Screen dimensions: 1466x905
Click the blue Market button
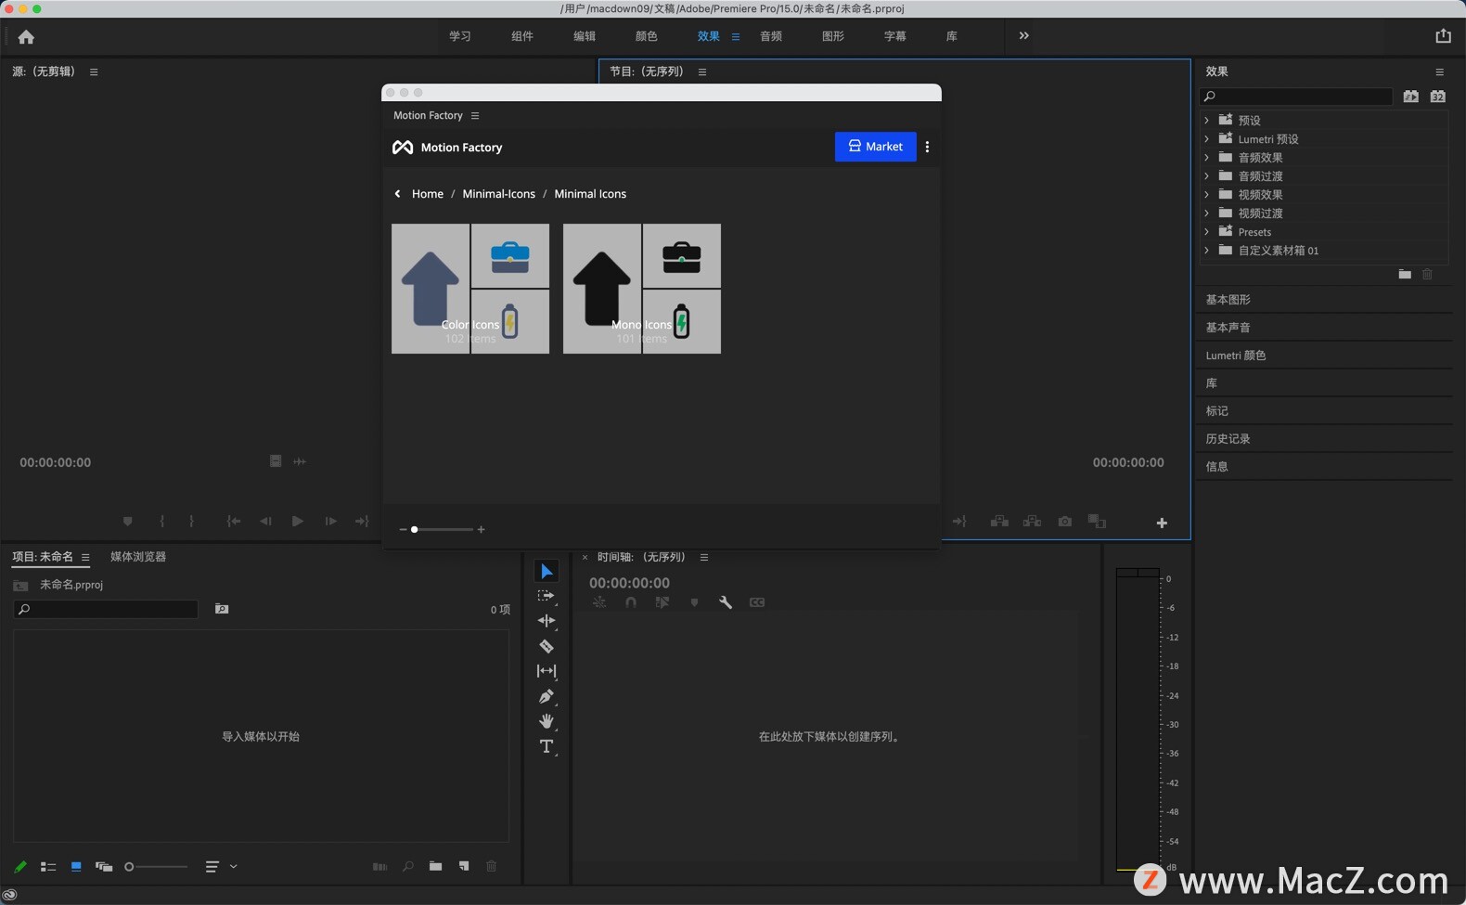tap(875, 147)
